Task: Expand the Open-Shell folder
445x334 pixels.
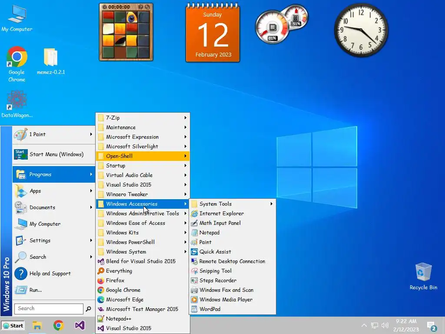Action: pos(143,156)
